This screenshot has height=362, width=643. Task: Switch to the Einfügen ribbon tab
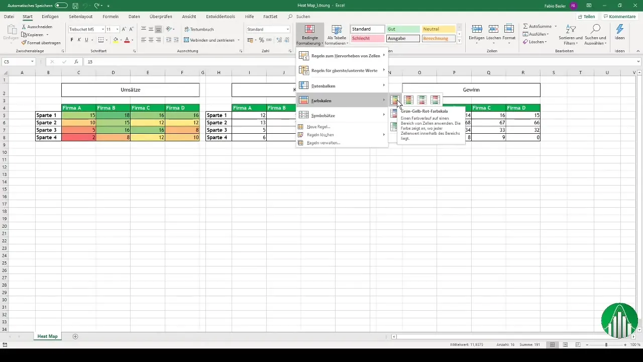50,17
